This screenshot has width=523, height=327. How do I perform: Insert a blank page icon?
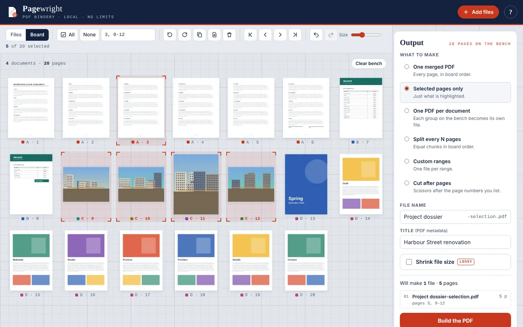click(x=214, y=35)
